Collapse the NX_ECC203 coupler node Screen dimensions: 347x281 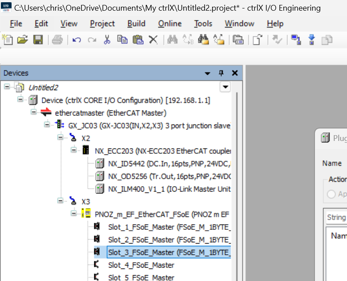coord(74,150)
